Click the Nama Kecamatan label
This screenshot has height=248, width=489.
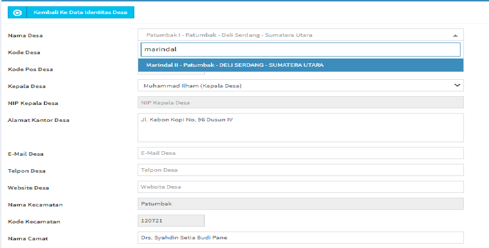(35, 204)
